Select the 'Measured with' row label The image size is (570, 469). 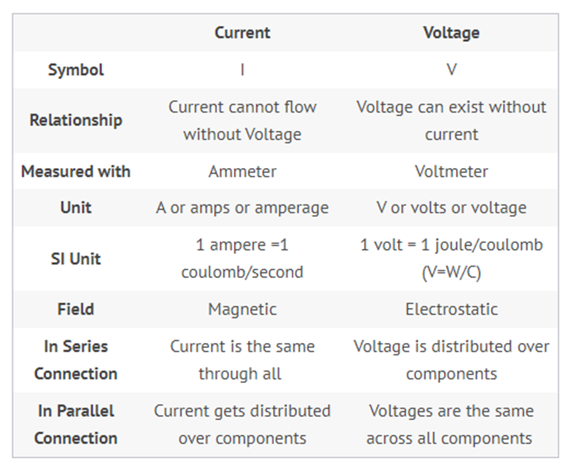click(x=76, y=171)
